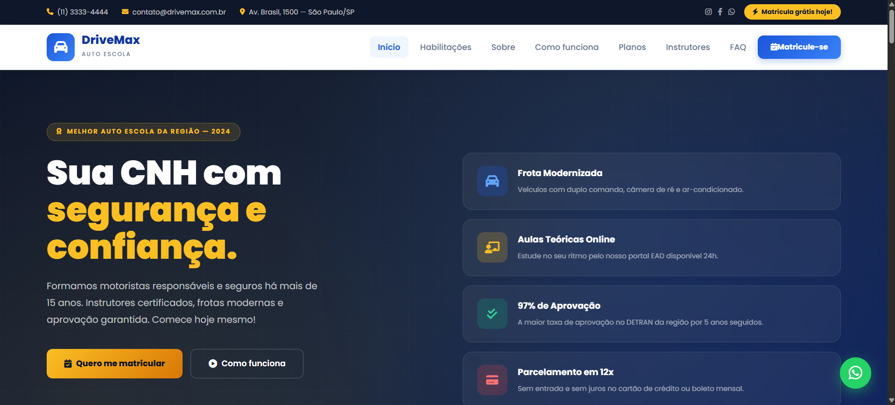This screenshot has width=895, height=405.
Task: Open the Instrutores navigation item
Action: click(x=688, y=47)
